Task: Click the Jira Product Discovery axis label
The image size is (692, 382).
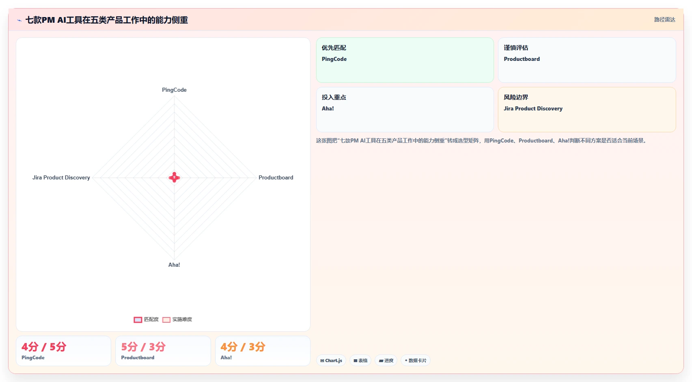Action: [61, 177]
